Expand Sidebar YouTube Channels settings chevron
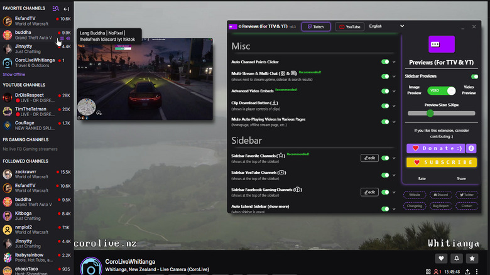The width and height of the screenshot is (490, 275). pos(394,175)
